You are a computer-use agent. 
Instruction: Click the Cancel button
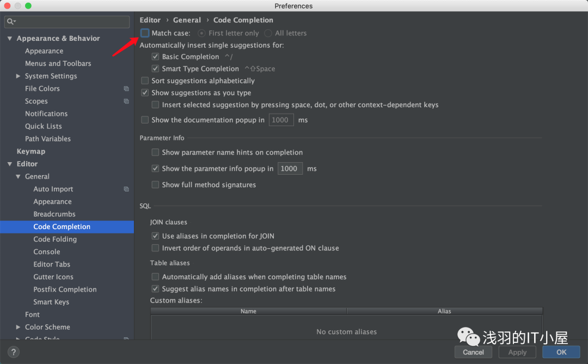coord(473,352)
